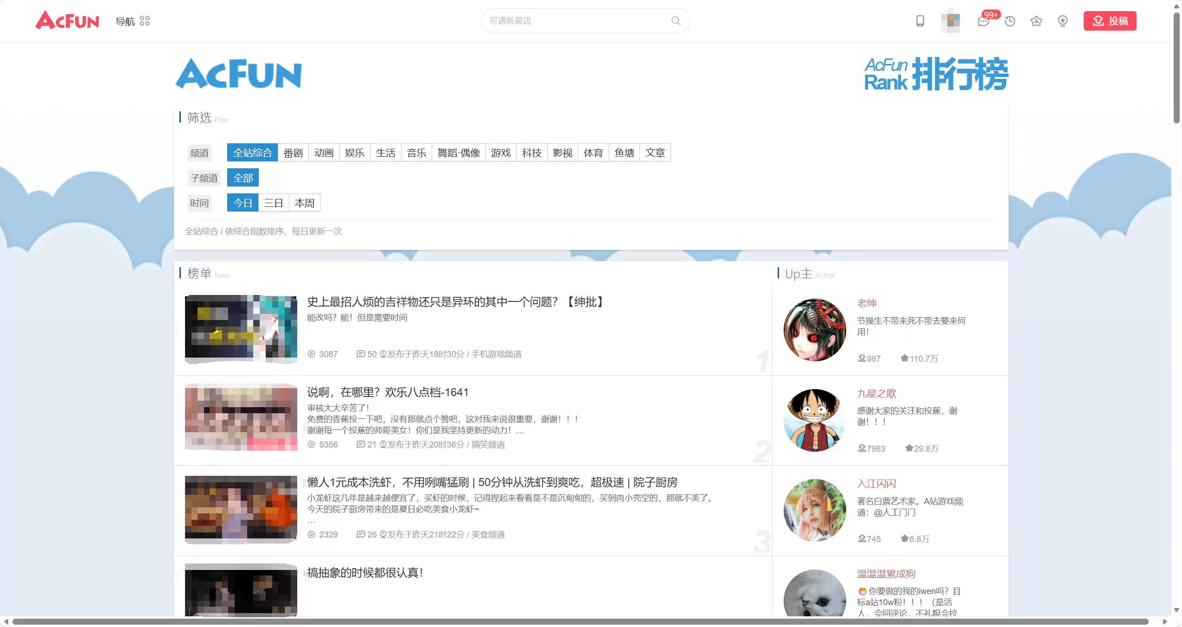Select 三日 time filter
The image size is (1182, 627).
pyautogui.click(x=274, y=203)
